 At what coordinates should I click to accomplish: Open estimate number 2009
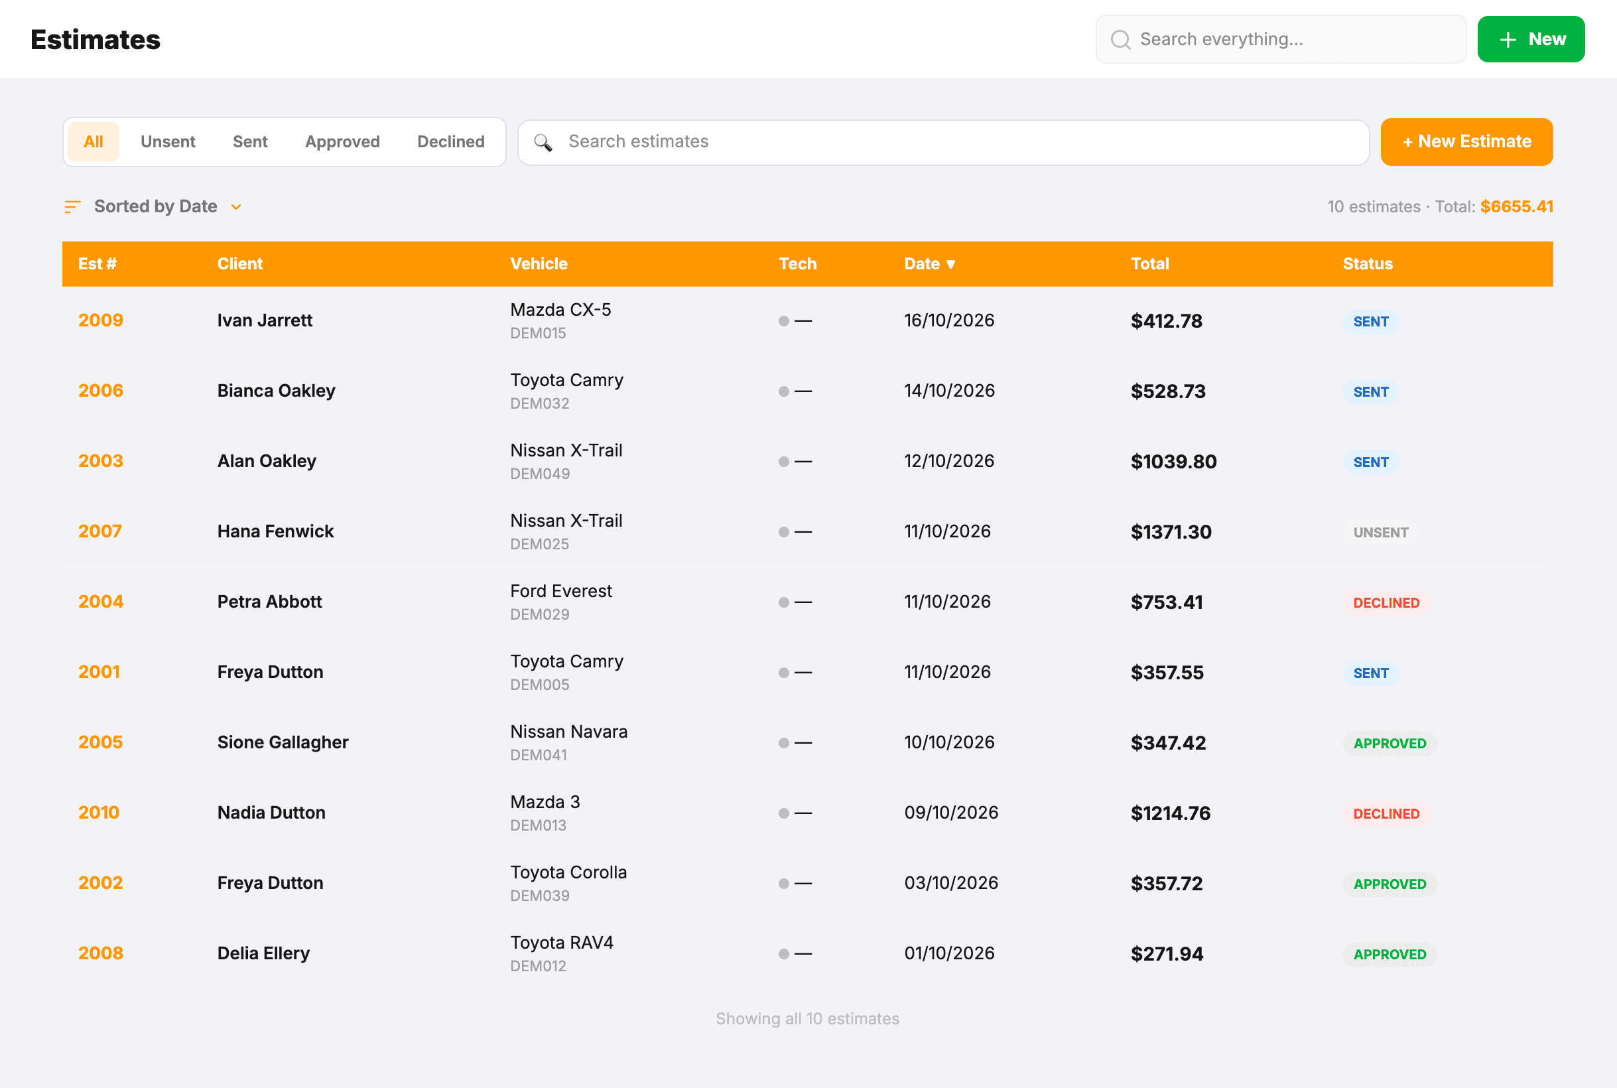click(x=101, y=320)
